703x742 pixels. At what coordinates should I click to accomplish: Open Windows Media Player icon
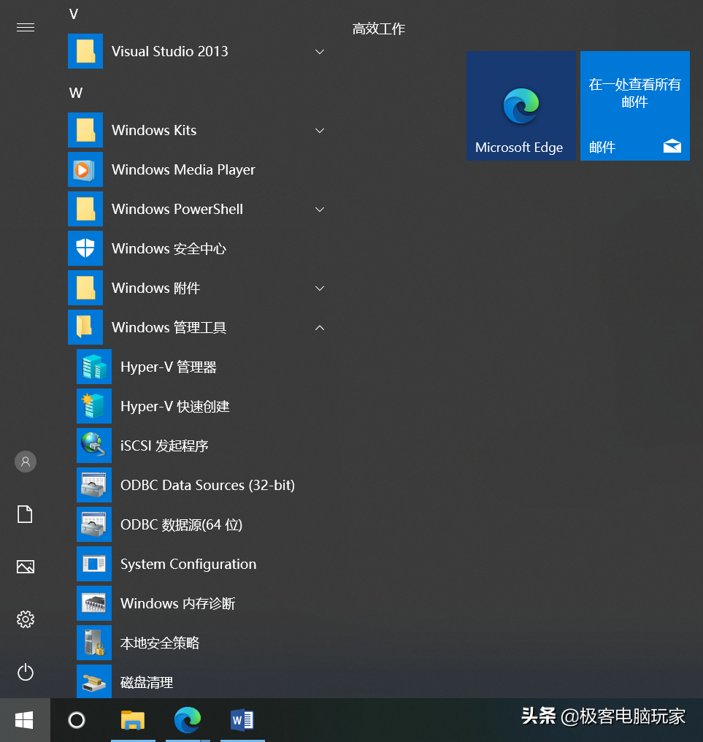(85, 169)
